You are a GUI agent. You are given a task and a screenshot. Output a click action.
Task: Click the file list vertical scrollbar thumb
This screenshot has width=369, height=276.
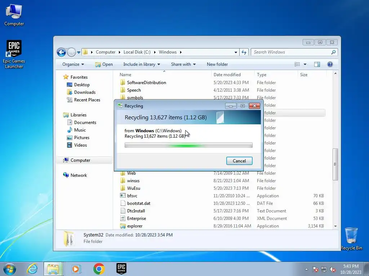click(x=335, y=164)
